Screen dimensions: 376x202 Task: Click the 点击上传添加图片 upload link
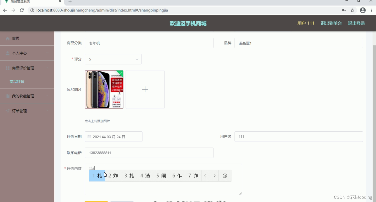tap(97, 121)
